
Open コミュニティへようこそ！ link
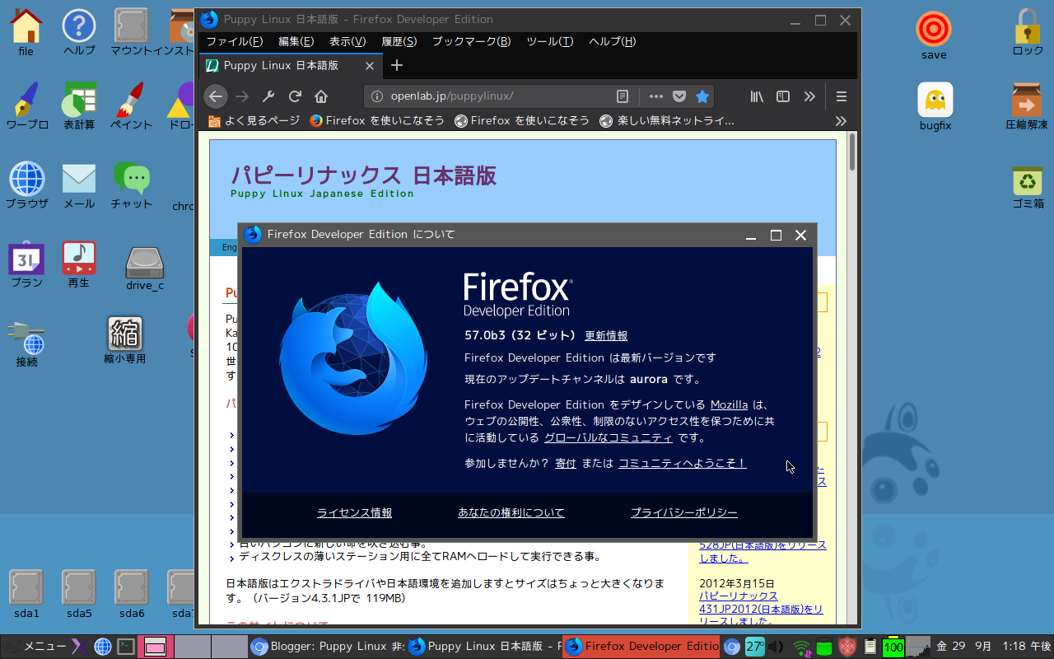coord(683,463)
